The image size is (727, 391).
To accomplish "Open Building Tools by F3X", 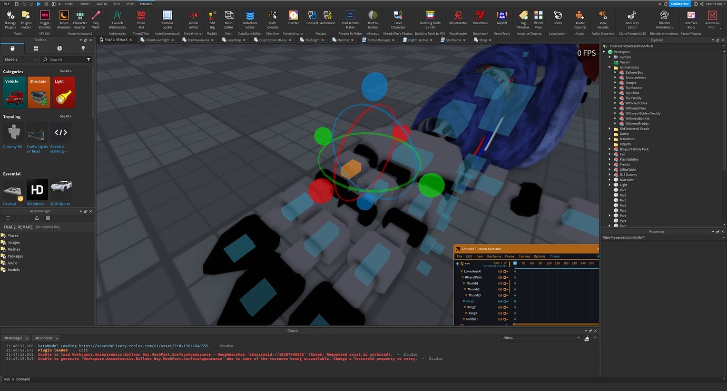I will point(430,19).
